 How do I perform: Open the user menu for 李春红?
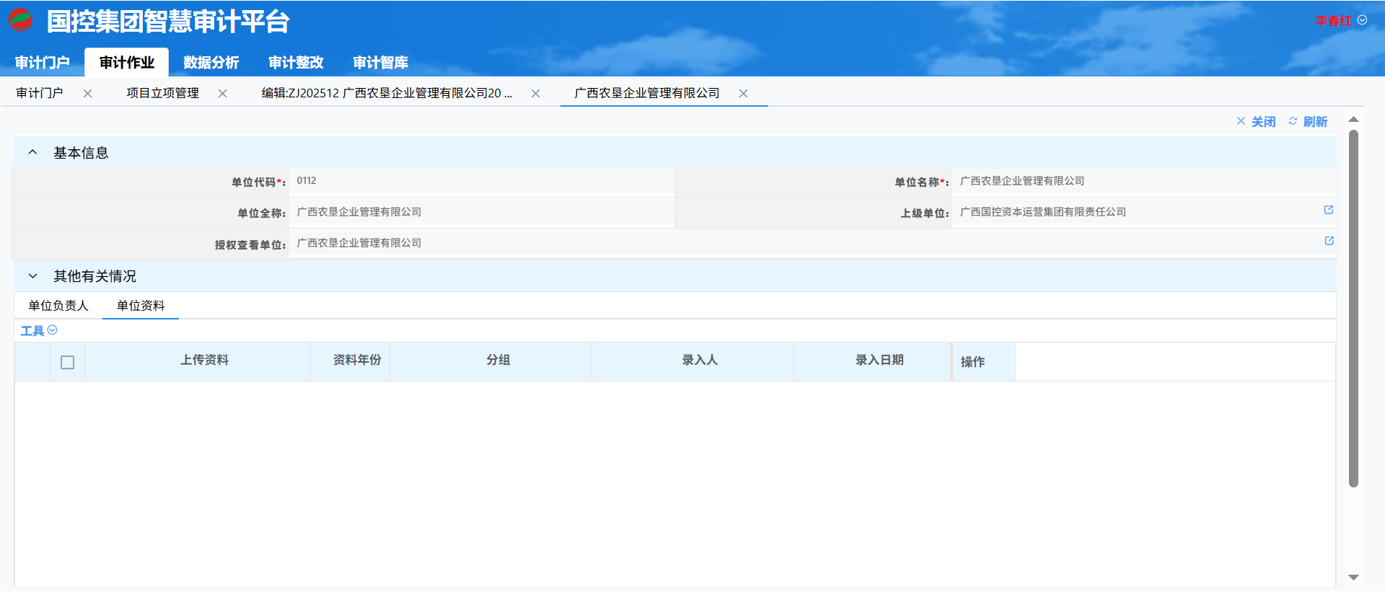point(1340,21)
